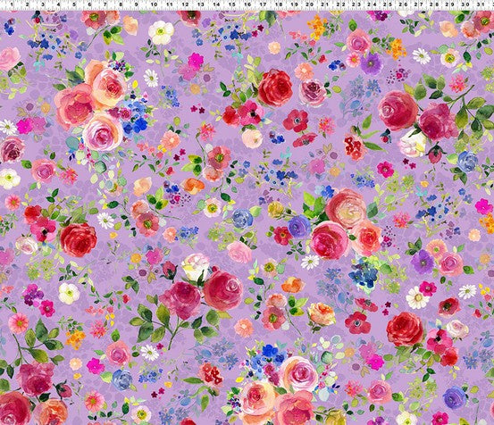Screen dimensions: 494x425
Task: Click the ruler number 22
Action: pyautogui.click(x=340, y=4)
